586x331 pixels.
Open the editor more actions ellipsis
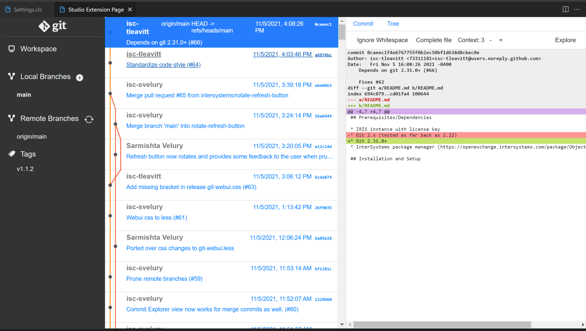tap(577, 9)
